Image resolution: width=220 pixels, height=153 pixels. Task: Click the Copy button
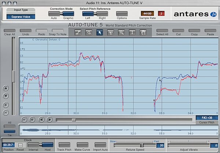point(194,31)
